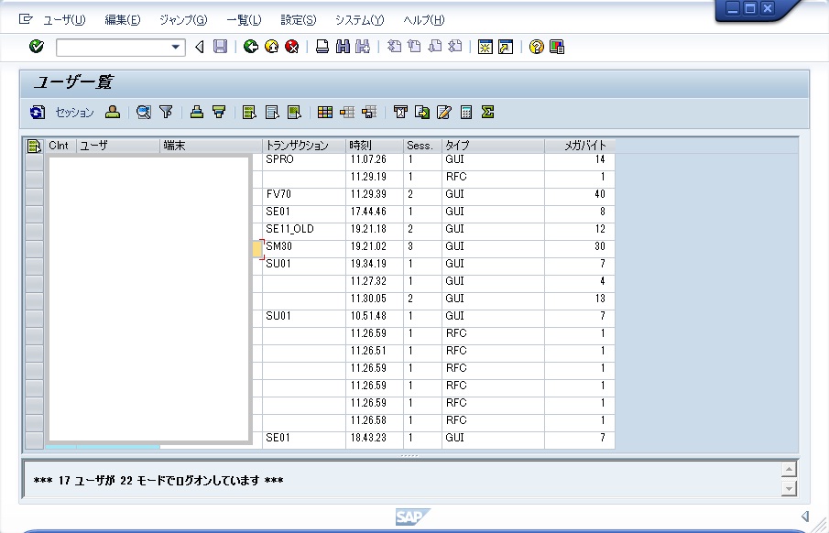Sort the list in ascending order
The image size is (829, 533).
(197, 112)
